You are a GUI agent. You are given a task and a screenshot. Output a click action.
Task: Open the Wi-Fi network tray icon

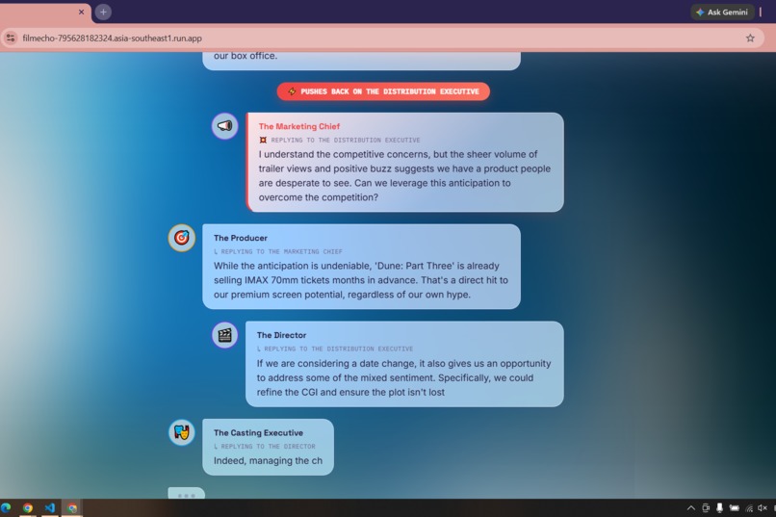(x=749, y=507)
